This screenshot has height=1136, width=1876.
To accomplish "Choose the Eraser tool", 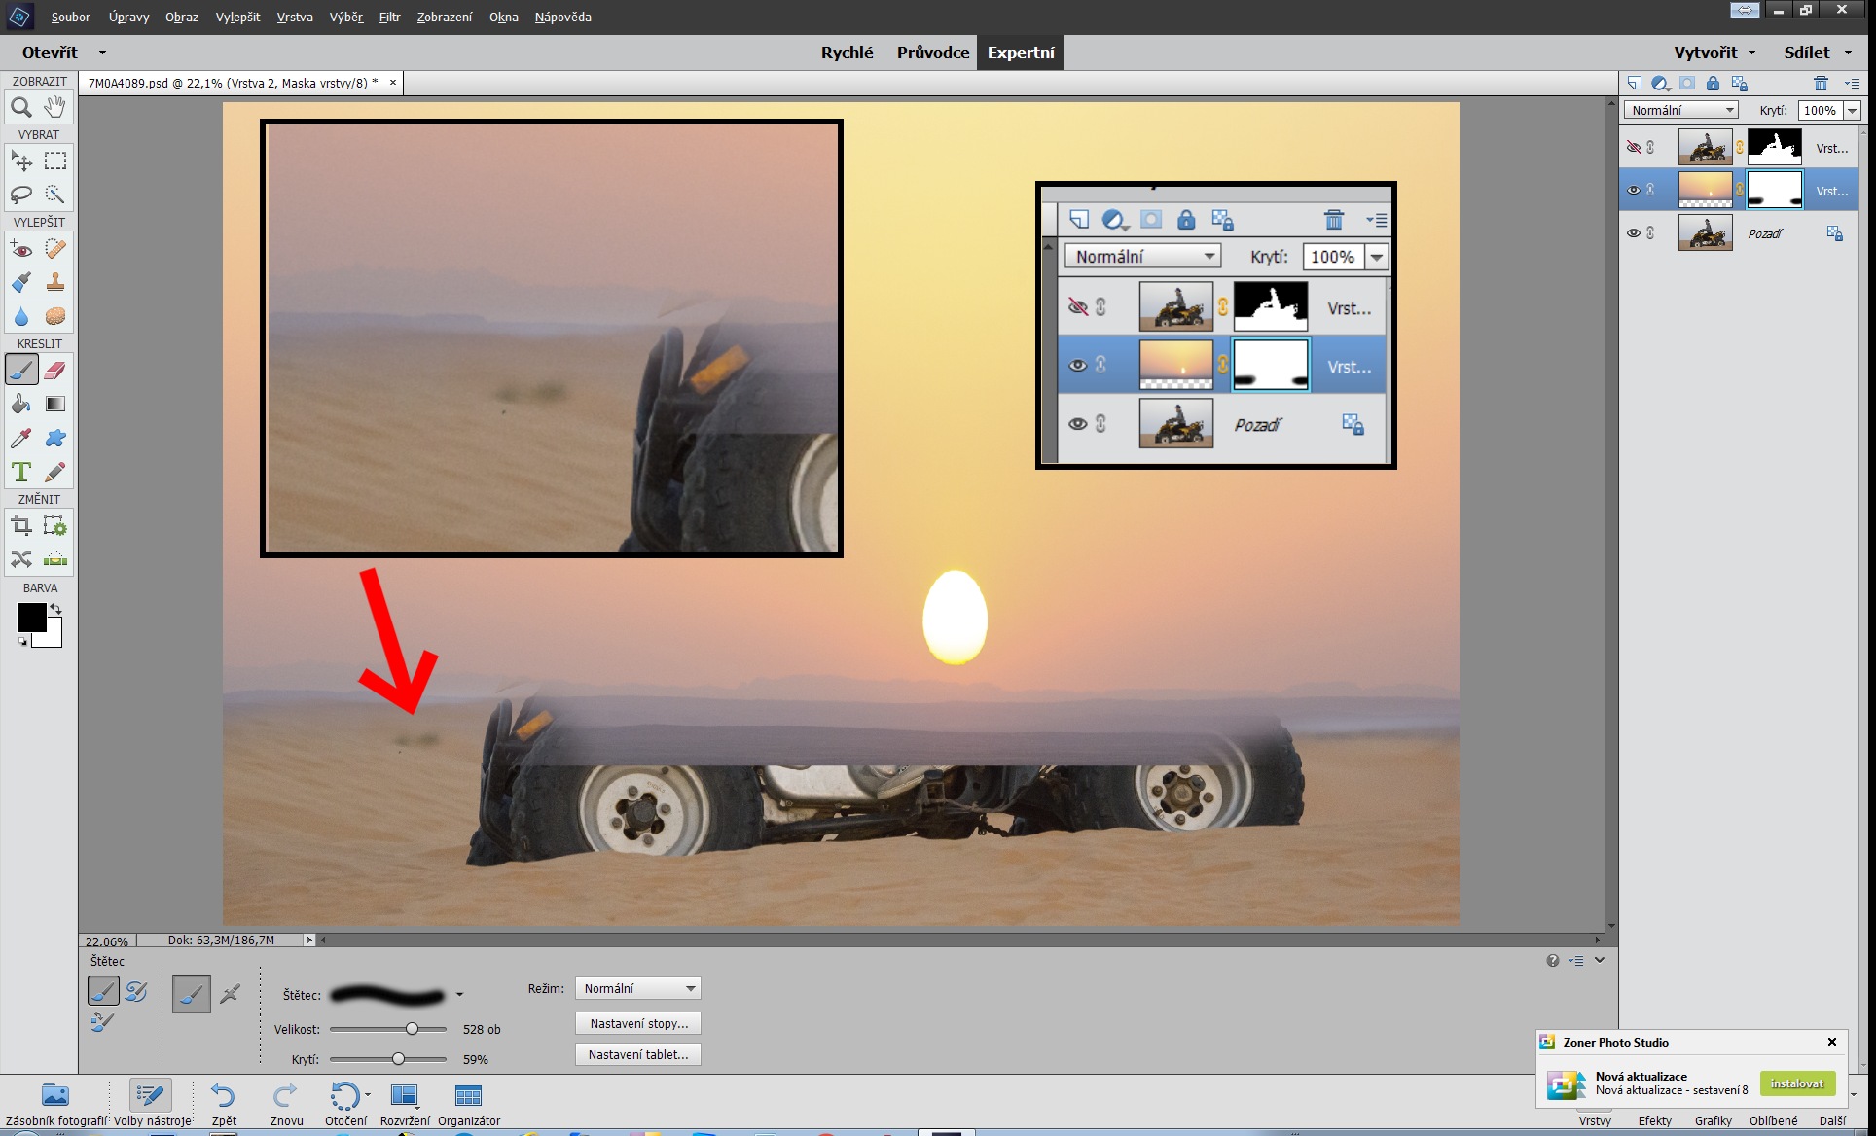I will click(x=55, y=370).
